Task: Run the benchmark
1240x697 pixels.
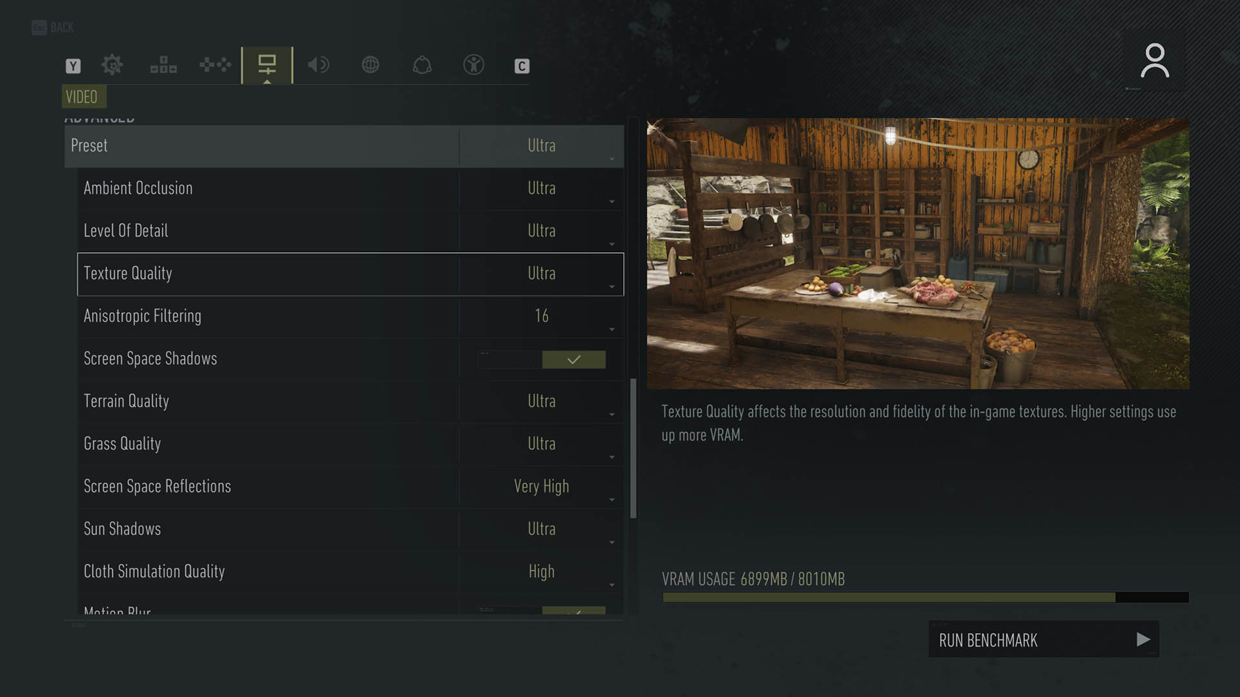Action: tap(1044, 640)
